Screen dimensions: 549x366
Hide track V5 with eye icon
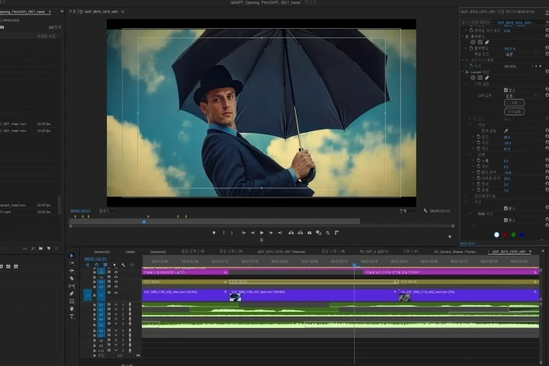(116, 271)
